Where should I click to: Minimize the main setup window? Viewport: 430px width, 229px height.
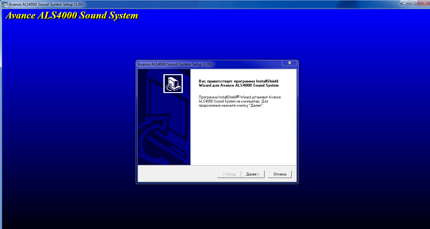click(x=404, y=3)
